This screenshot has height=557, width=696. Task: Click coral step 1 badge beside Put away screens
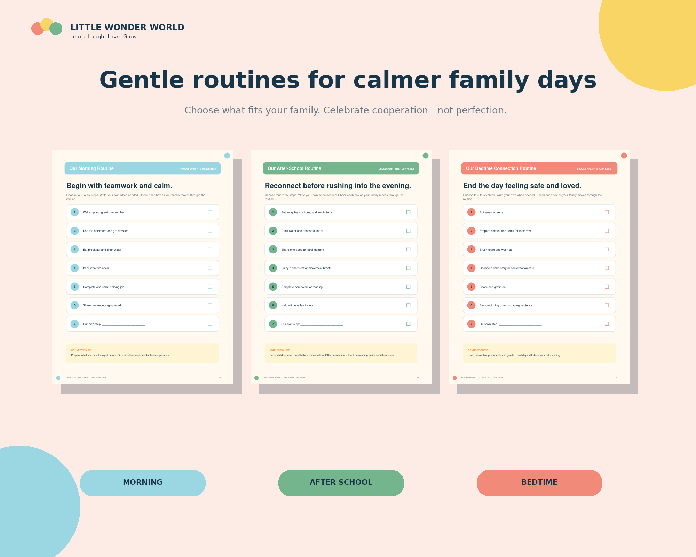471,212
